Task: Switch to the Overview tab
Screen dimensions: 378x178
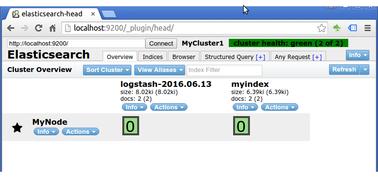Action: 120,57
